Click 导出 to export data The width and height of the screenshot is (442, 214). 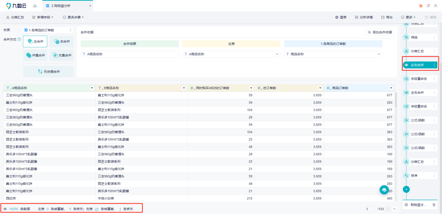[x=387, y=18]
